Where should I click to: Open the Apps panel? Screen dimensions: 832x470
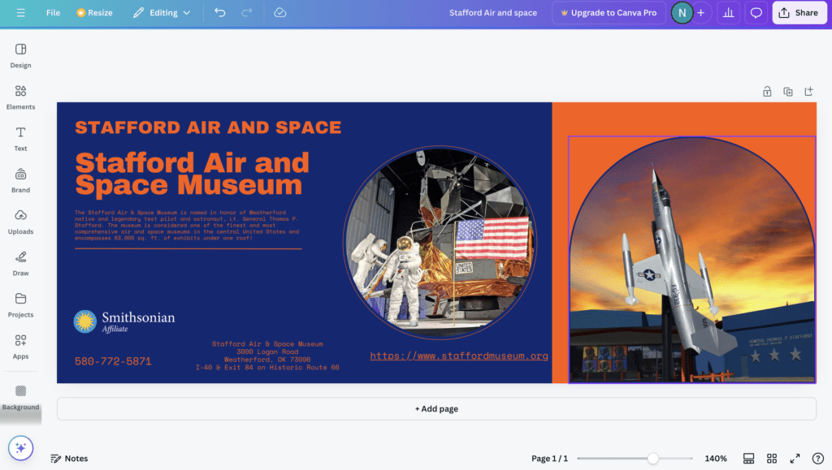(x=20, y=347)
